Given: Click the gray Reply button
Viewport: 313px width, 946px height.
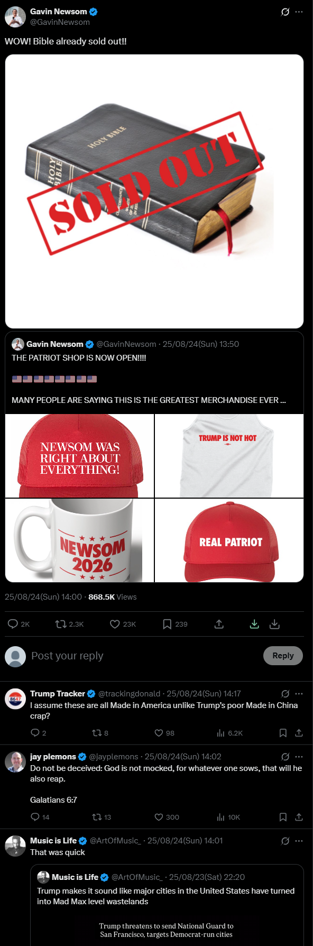Looking at the screenshot, I should (x=283, y=656).
